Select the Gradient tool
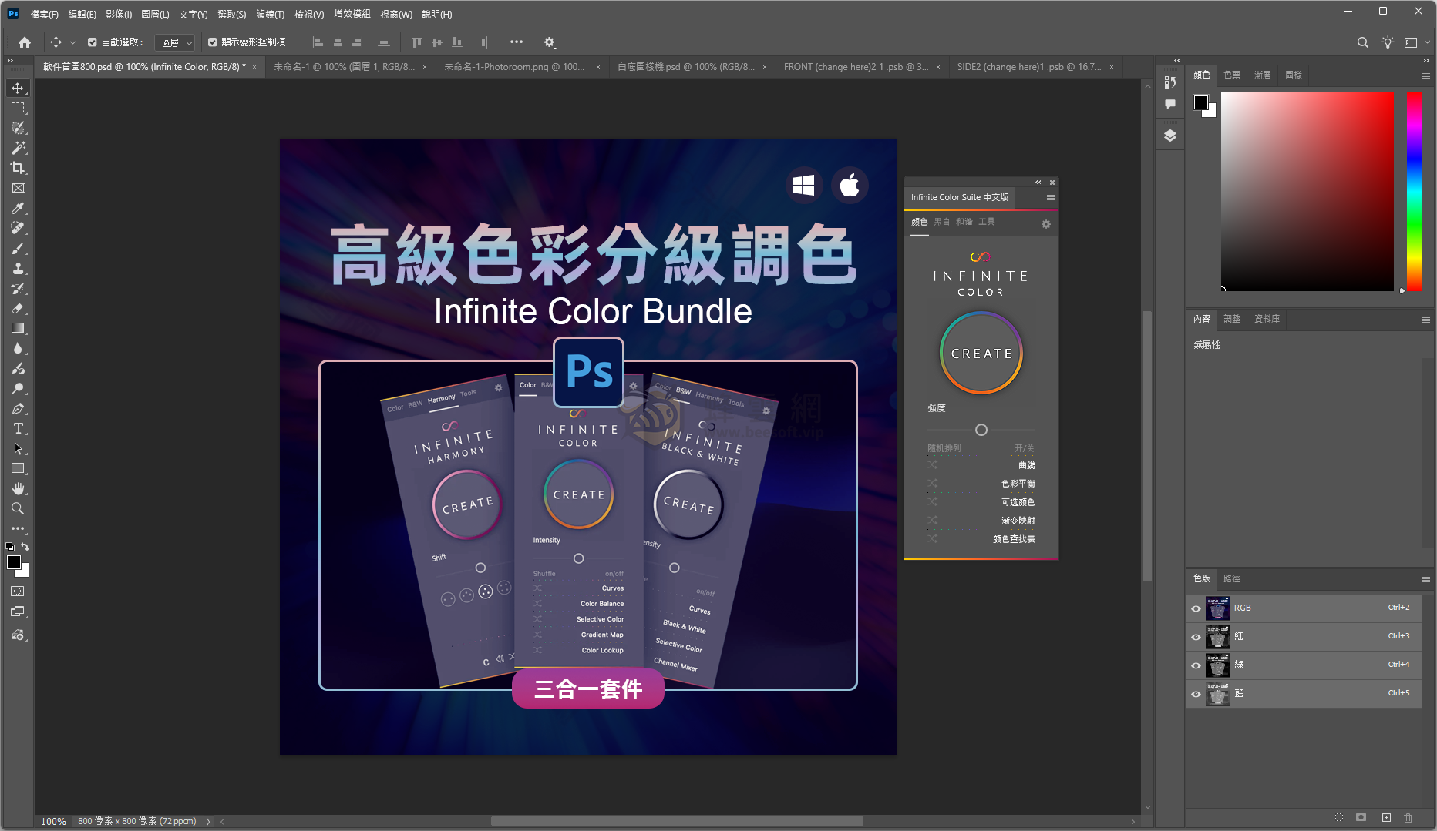 click(18, 328)
